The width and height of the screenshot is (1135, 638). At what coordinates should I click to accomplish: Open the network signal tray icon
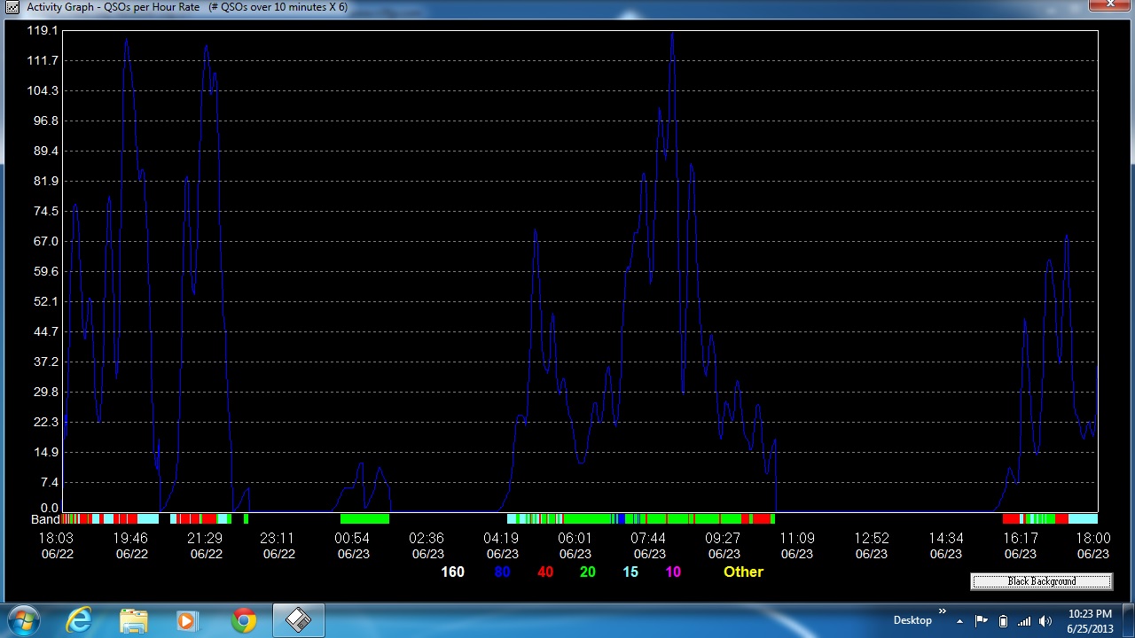click(x=1024, y=621)
